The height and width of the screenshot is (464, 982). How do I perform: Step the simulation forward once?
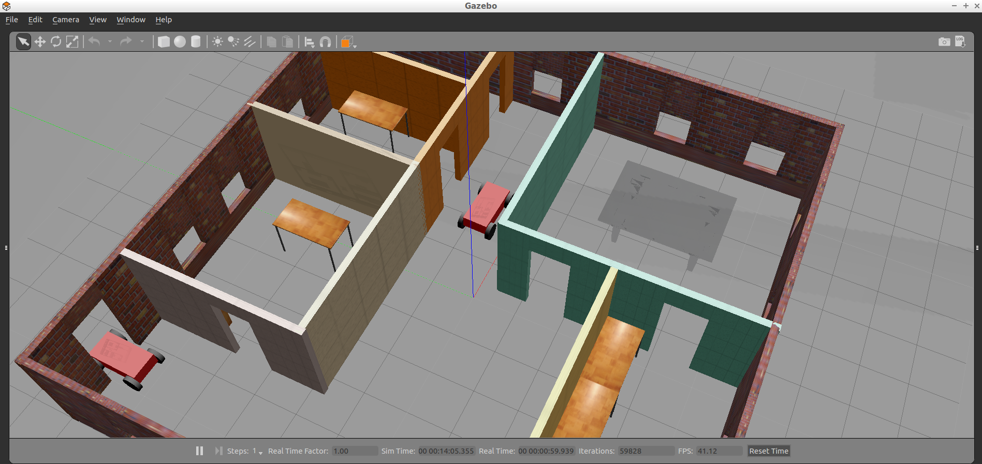[x=218, y=451]
